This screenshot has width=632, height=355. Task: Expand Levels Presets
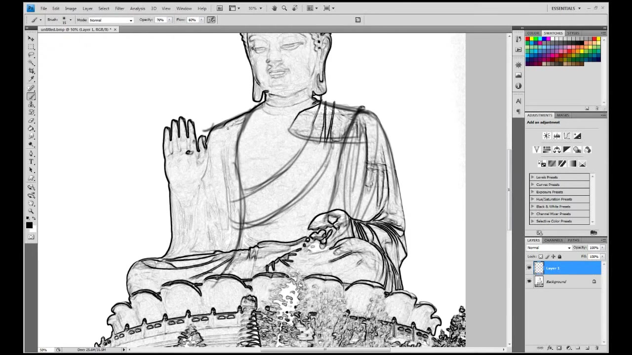click(532, 177)
